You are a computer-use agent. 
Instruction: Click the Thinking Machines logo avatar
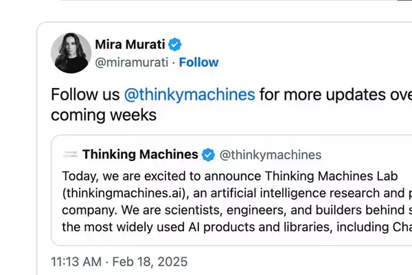click(69, 154)
